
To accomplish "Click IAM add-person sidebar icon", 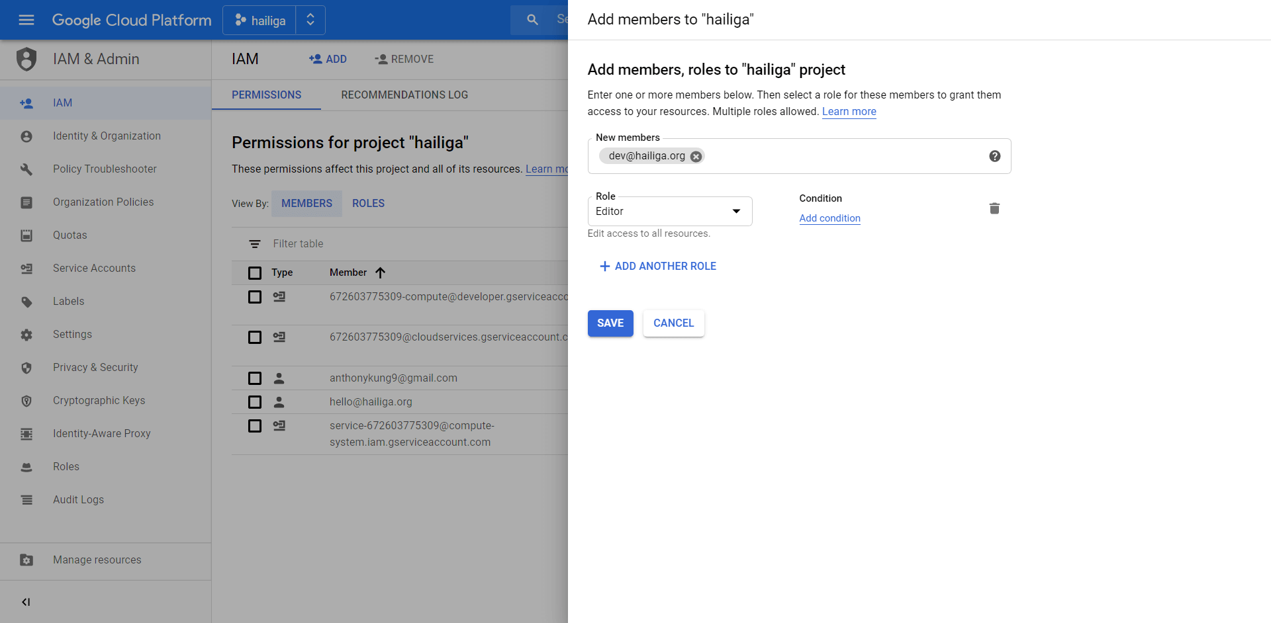I will pos(26,103).
